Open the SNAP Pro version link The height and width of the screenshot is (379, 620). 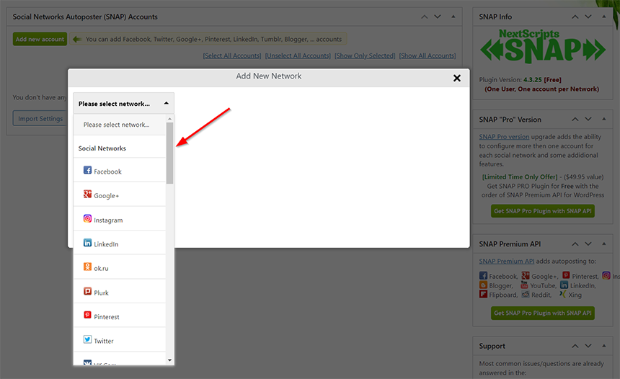click(504, 137)
